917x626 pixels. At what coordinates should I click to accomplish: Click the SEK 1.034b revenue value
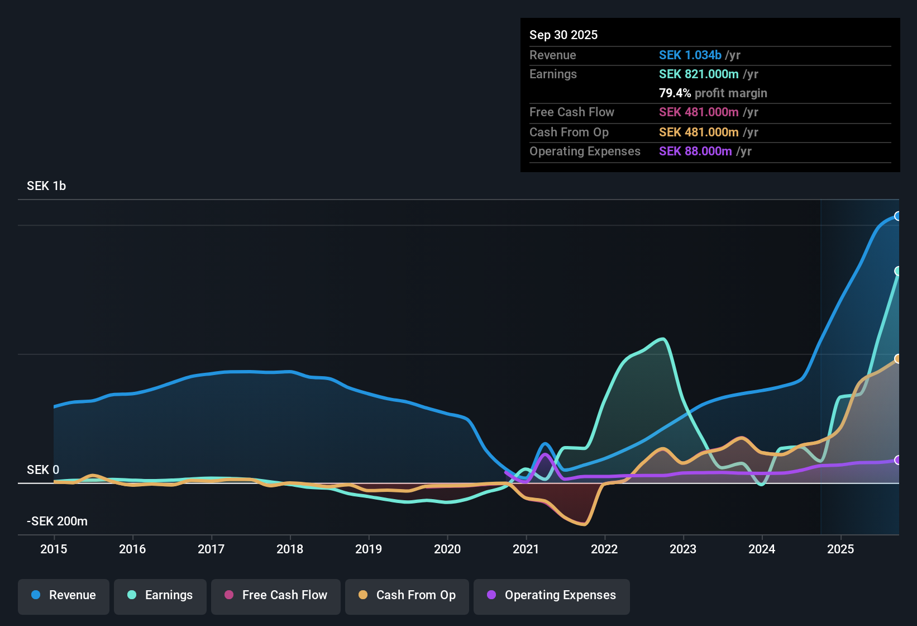(690, 55)
